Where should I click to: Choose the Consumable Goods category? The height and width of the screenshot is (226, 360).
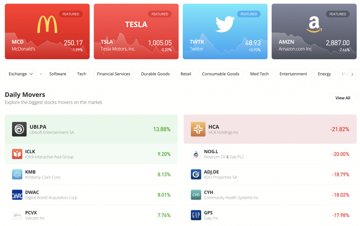point(221,74)
